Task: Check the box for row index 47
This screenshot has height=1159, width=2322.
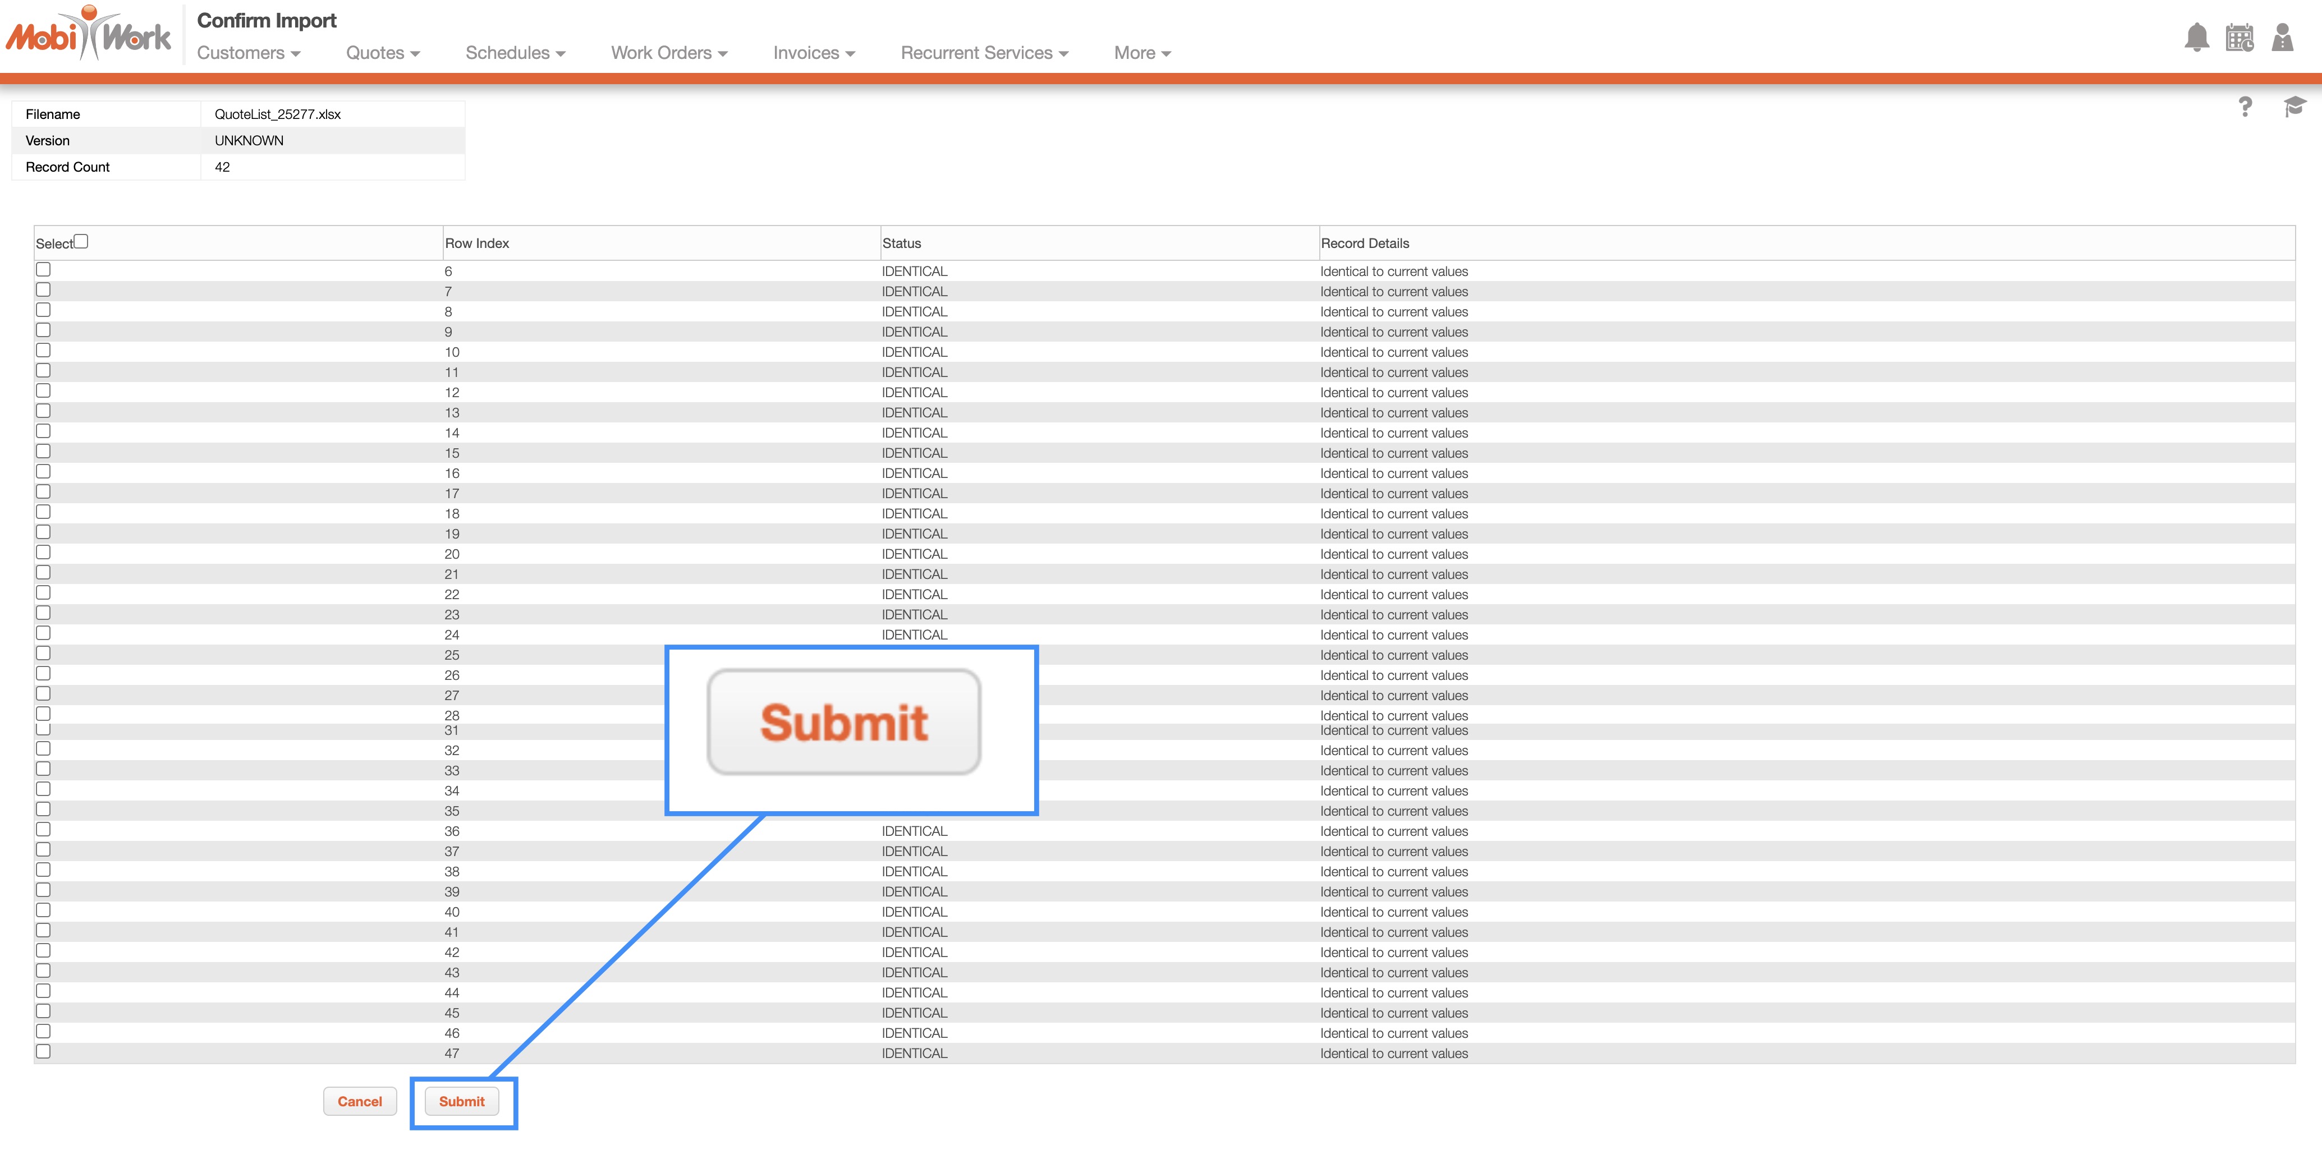Action: coord(43,1052)
